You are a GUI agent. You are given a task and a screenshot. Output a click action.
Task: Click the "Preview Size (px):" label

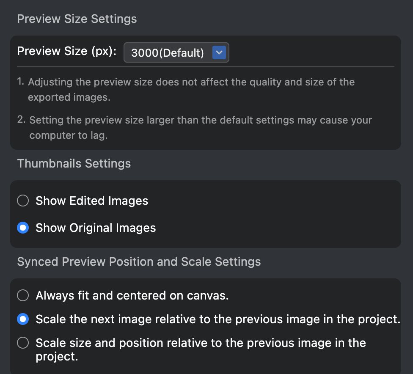click(x=67, y=51)
